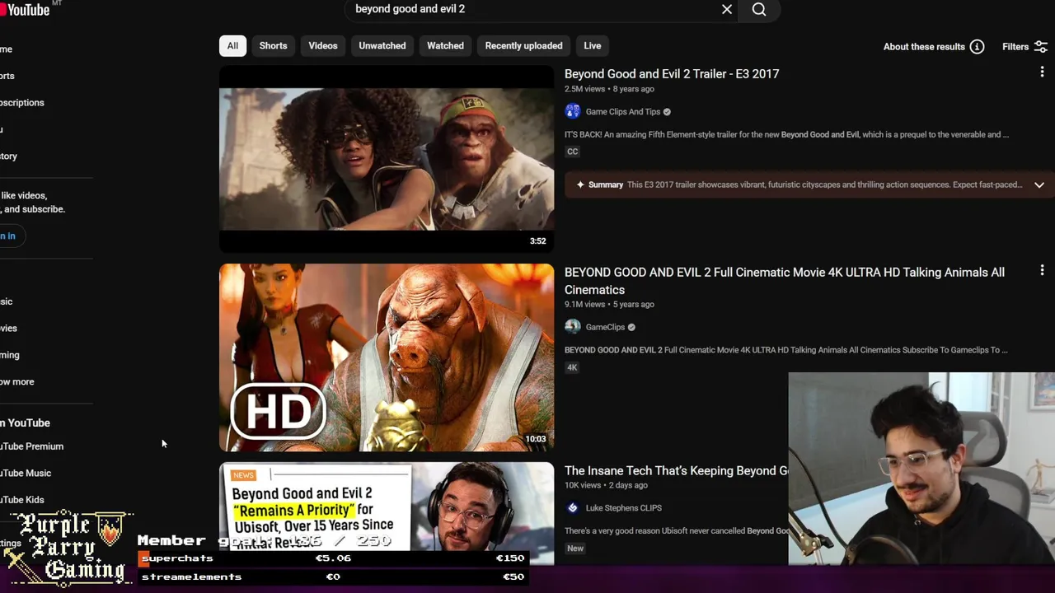Click the YouTube logo

coord(28,9)
